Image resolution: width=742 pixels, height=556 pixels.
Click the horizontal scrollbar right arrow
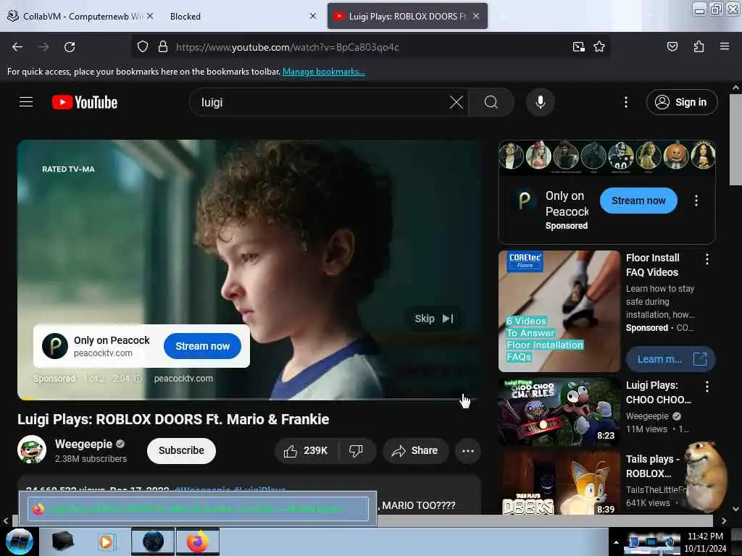pyautogui.click(x=724, y=521)
